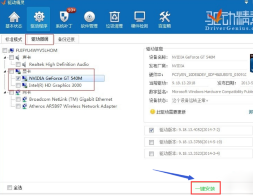Click the 设备名称 value NVIDIA GeForce GT 540M
This screenshot has height=196, width=253.
coord(193,57)
